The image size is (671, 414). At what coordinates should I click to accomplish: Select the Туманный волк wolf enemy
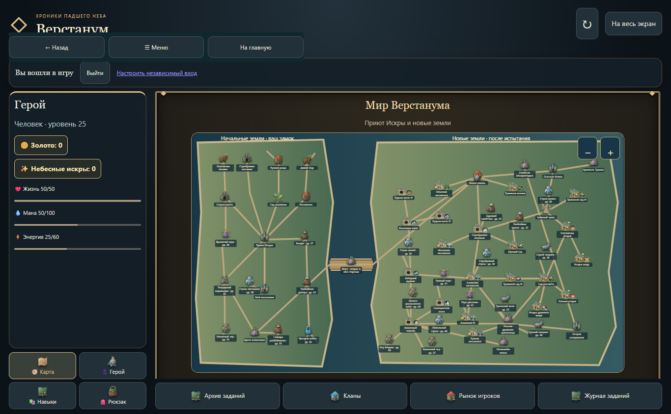coord(505,299)
